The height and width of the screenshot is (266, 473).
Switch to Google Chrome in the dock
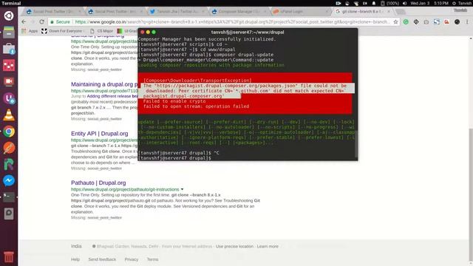point(9,132)
